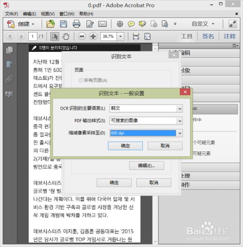Select the 所有页面(A) radio option
This screenshot has width=243, height=247.
81,80
